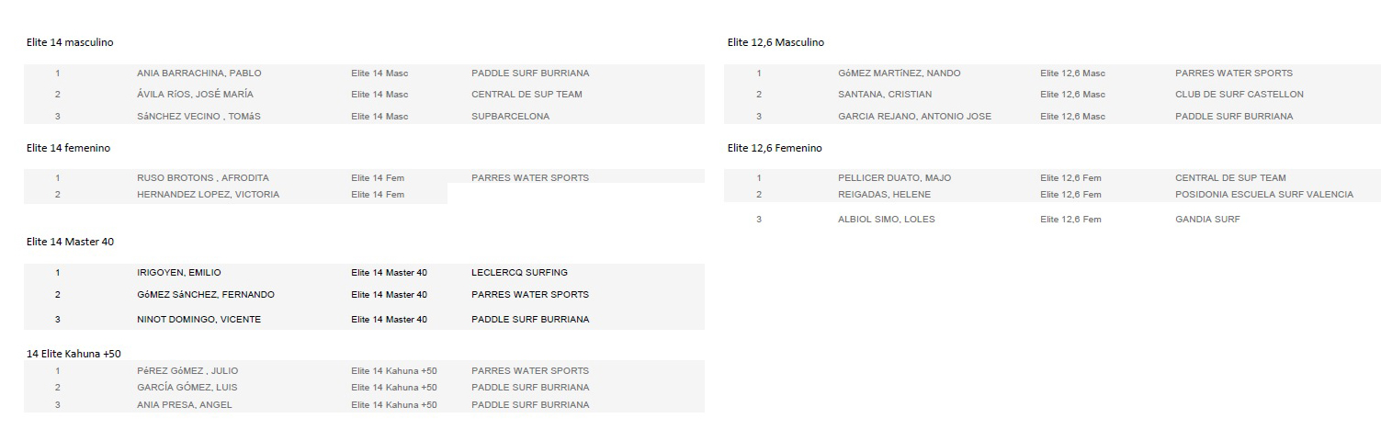Select SáNCHEZ VECINO, TOMáS row

click(364, 117)
